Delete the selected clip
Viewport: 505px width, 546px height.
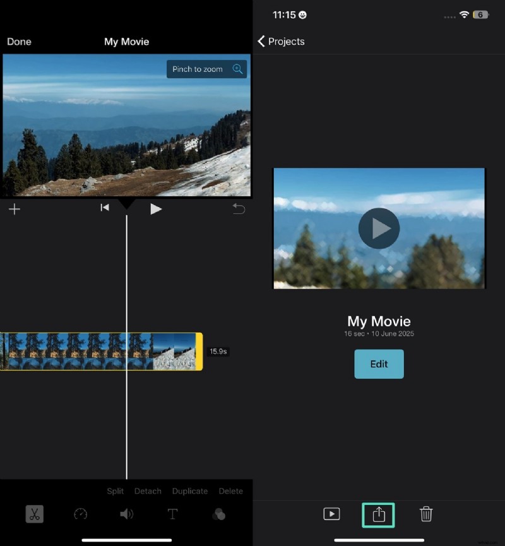pyautogui.click(x=230, y=491)
